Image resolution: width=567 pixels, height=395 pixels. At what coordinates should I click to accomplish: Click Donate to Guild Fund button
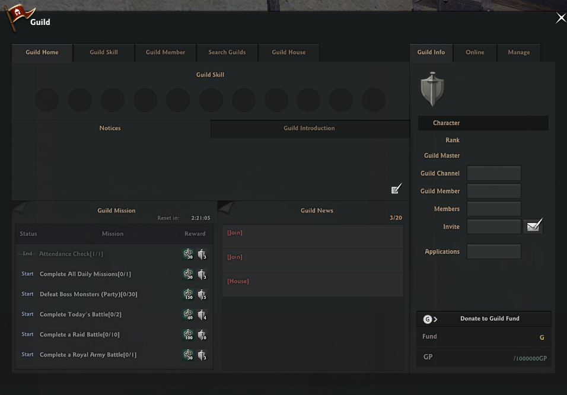[x=489, y=319]
